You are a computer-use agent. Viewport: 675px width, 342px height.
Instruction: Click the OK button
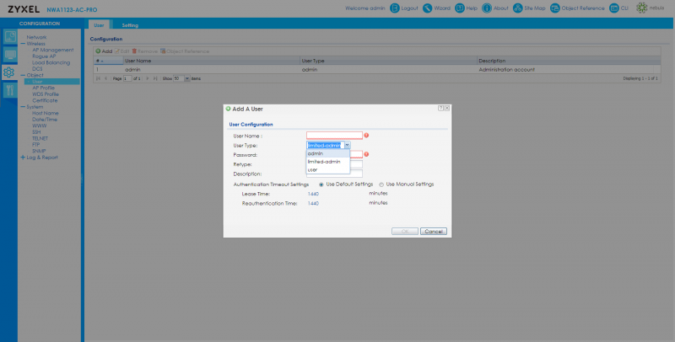(x=405, y=231)
